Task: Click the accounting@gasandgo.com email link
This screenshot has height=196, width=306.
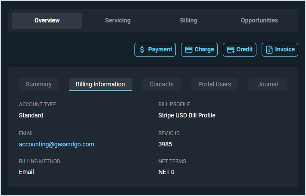Action: click(56, 144)
